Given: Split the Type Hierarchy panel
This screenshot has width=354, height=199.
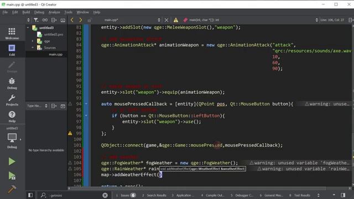Looking at the screenshot, I should click(54, 106).
